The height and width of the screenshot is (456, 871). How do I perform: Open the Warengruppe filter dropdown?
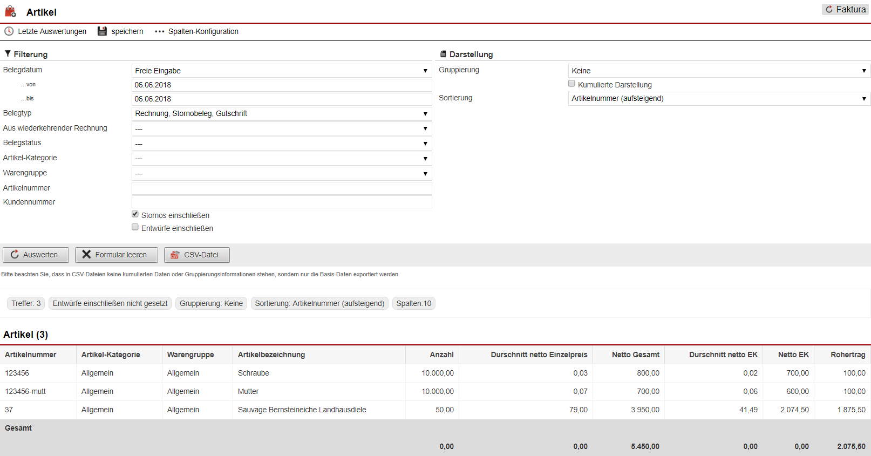pos(282,174)
